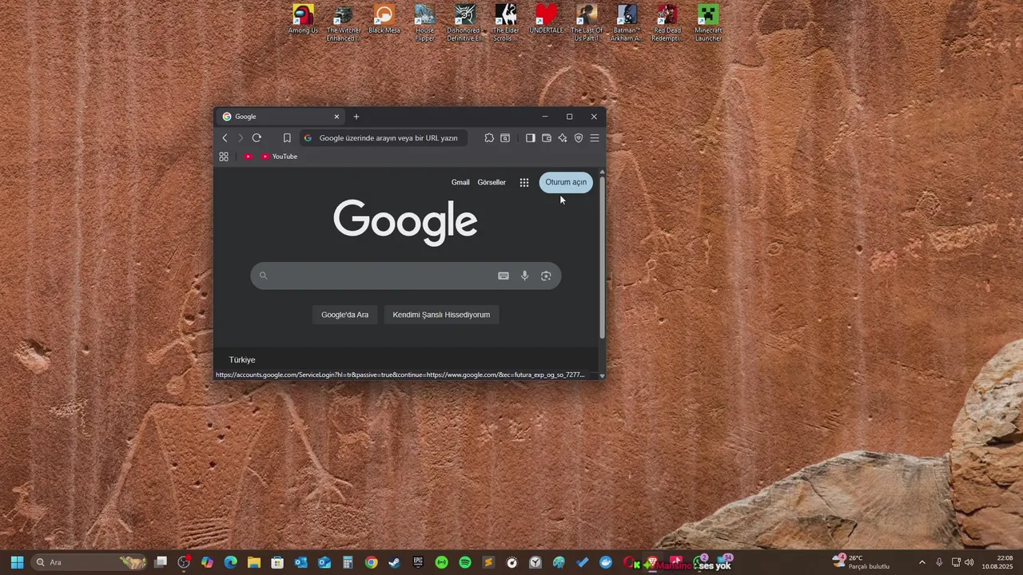Bookmark this page using the bookmark icon
The width and height of the screenshot is (1023, 575).
pos(287,138)
